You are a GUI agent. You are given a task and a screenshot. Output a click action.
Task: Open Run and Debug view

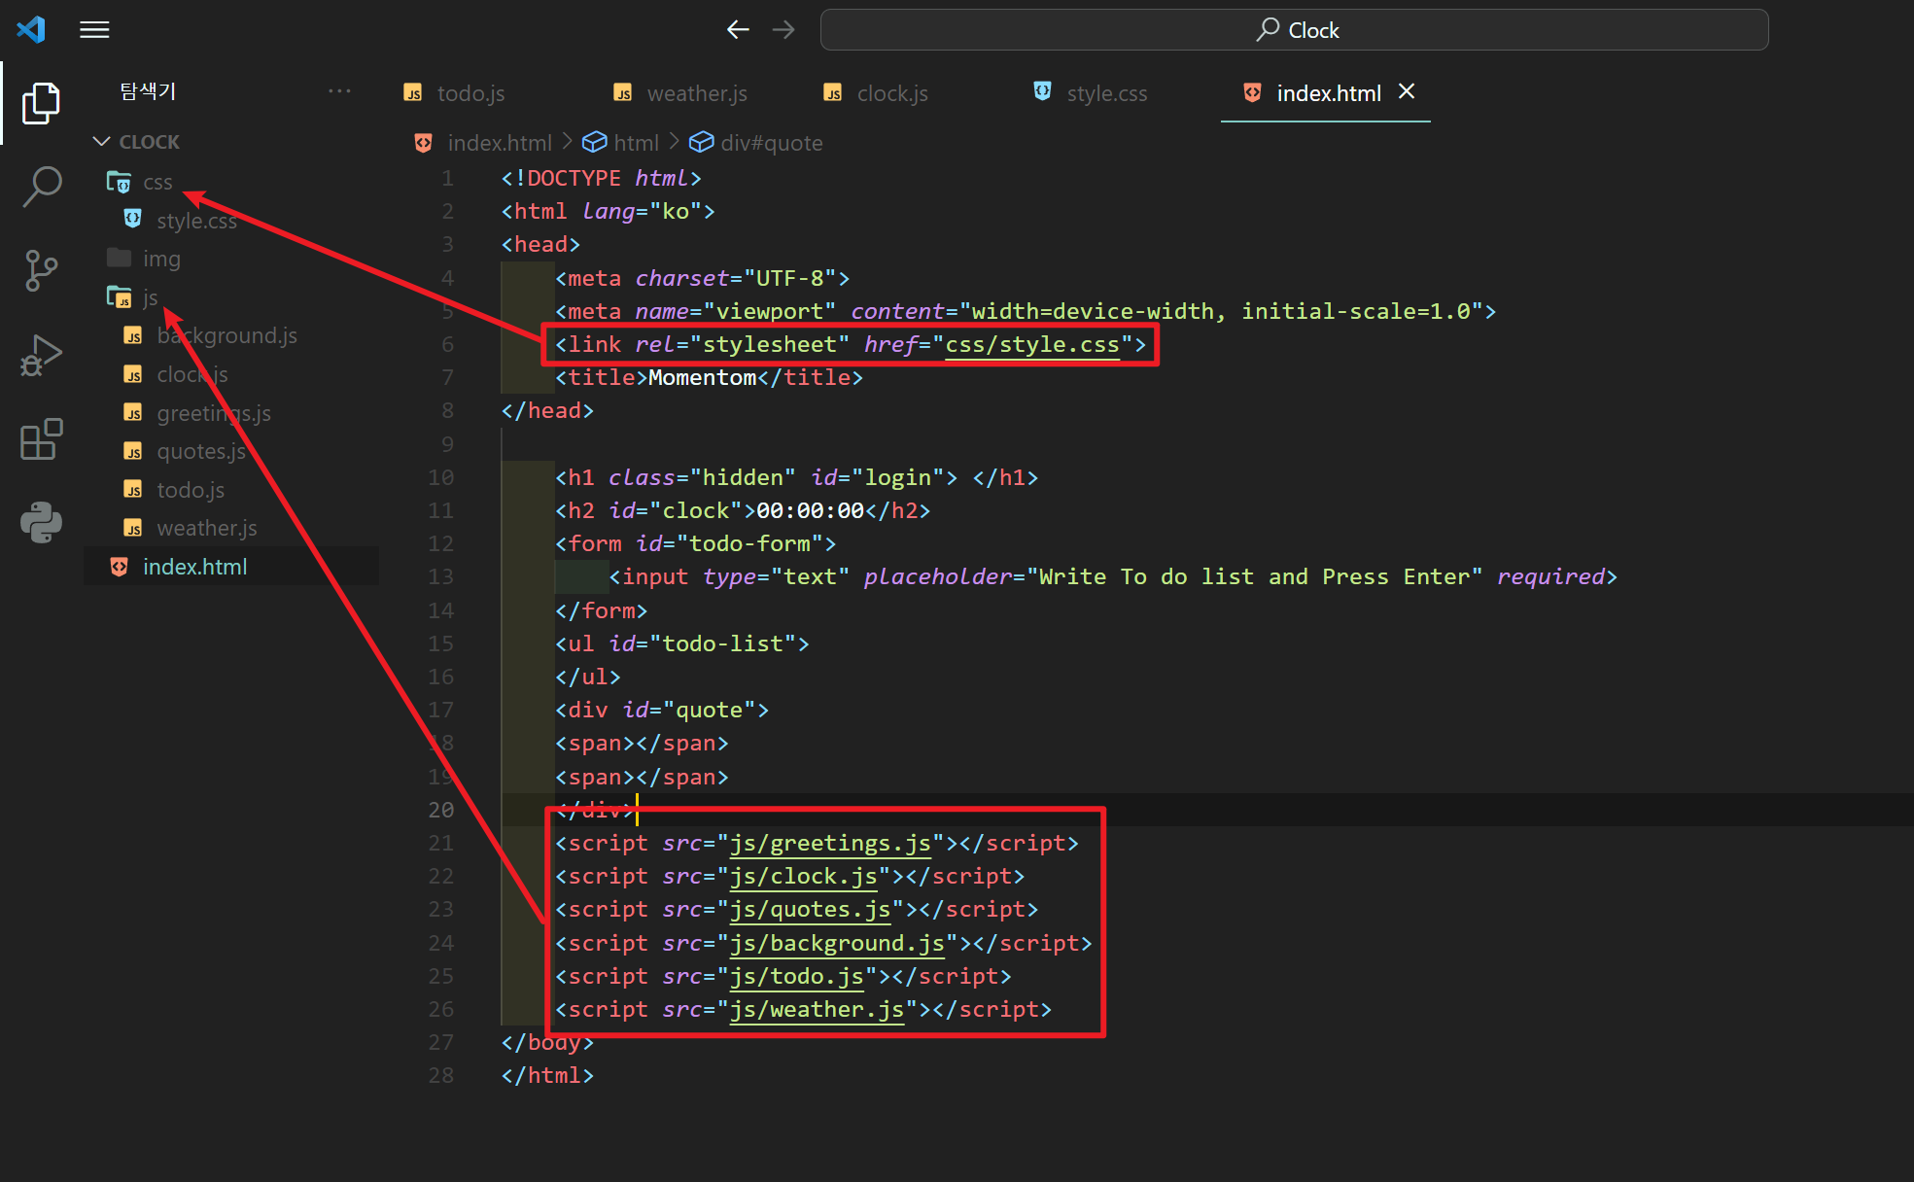(41, 355)
